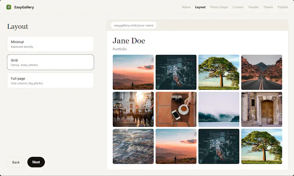This screenshot has height=176, width=294.
Task: Open the bottom-row green tree photo
Action: 262,146
